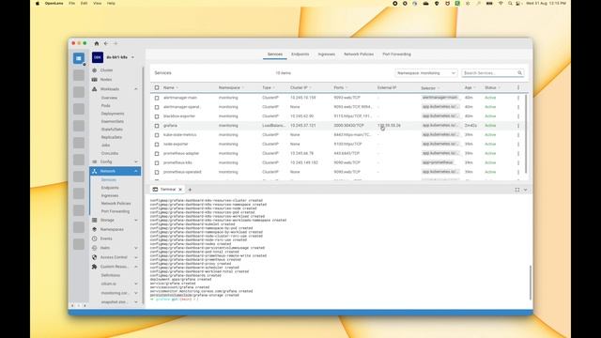Check the grafana row checkbox

pos(157,126)
